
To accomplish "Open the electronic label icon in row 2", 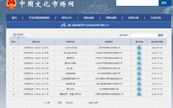I will coord(139,53).
